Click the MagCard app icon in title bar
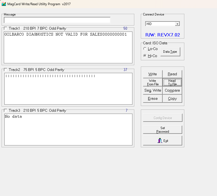 [4, 4]
